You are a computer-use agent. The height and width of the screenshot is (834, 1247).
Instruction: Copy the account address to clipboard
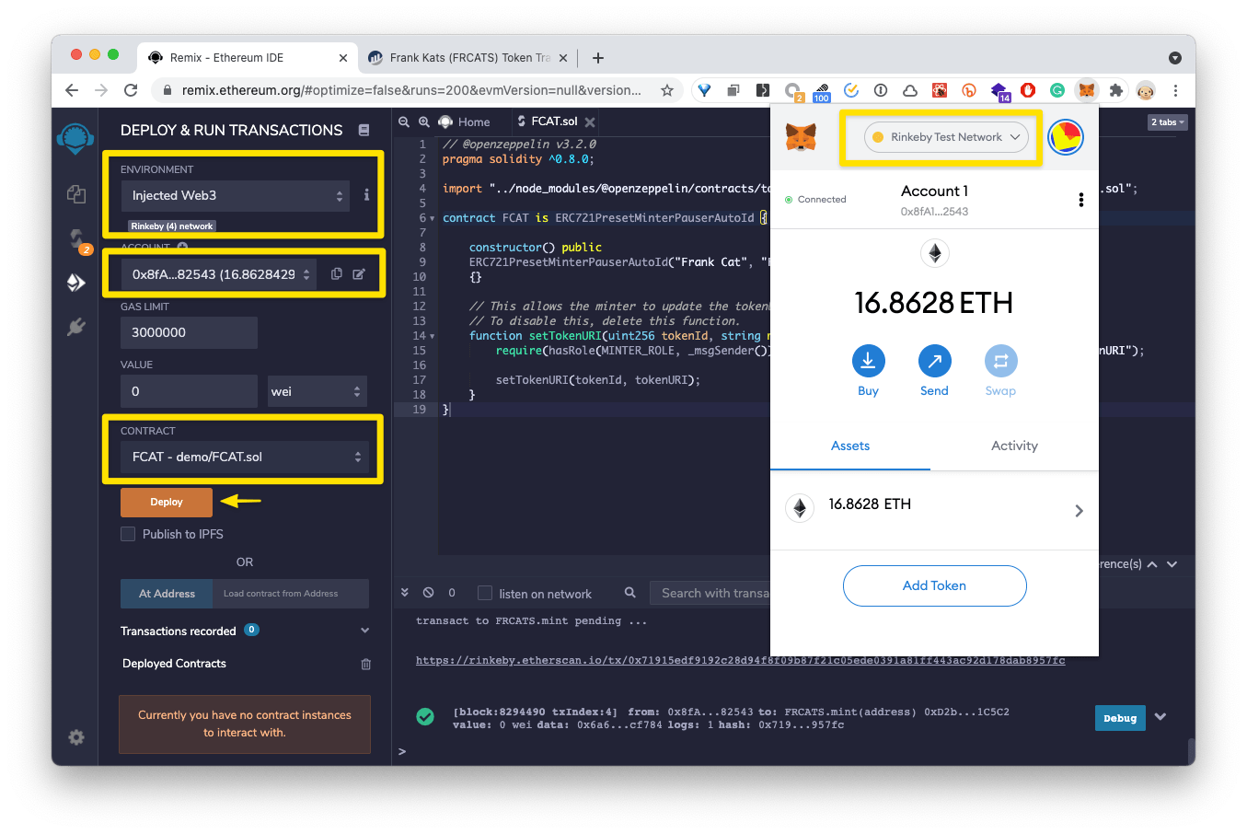[x=337, y=274]
